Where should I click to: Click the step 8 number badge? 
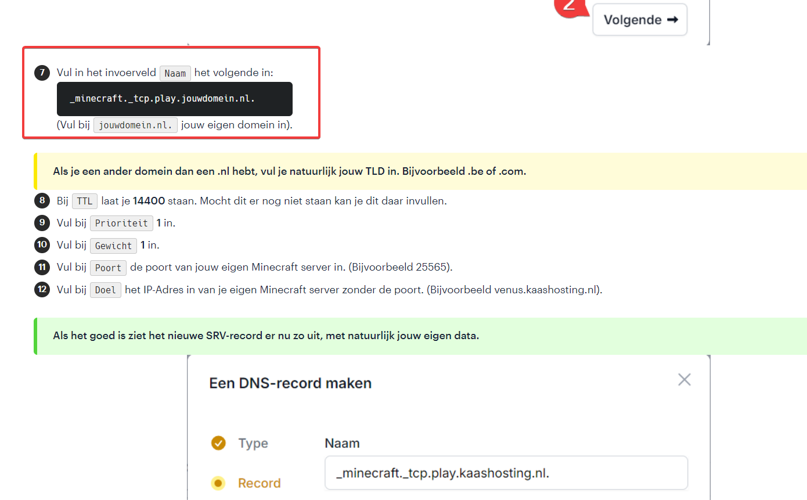(x=42, y=201)
